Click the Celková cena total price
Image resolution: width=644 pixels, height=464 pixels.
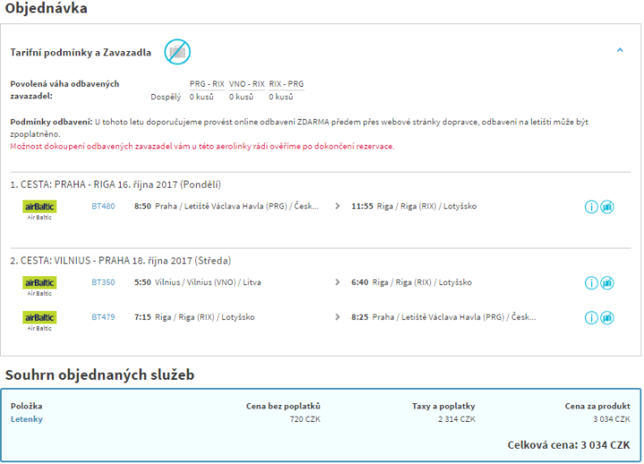(569, 444)
